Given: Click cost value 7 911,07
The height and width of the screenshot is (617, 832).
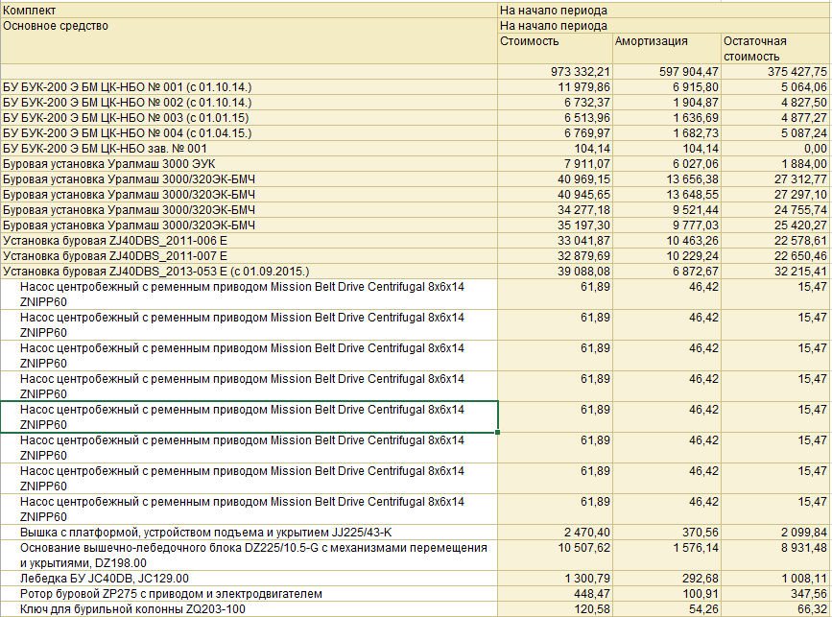Looking at the screenshot, I should [555, 164].
